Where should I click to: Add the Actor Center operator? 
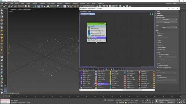click(101, 72)
